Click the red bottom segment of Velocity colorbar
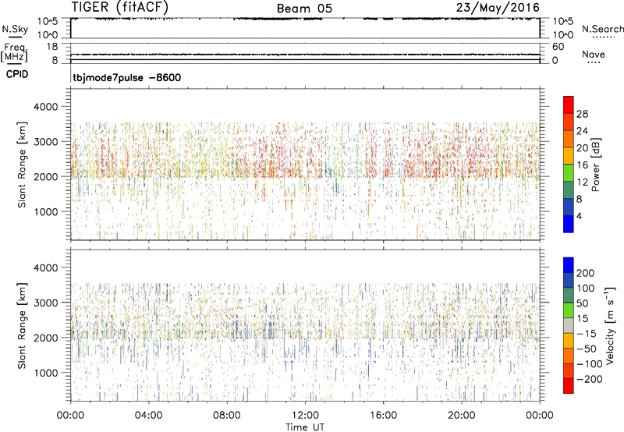624x432 pixels. [569, 386]
